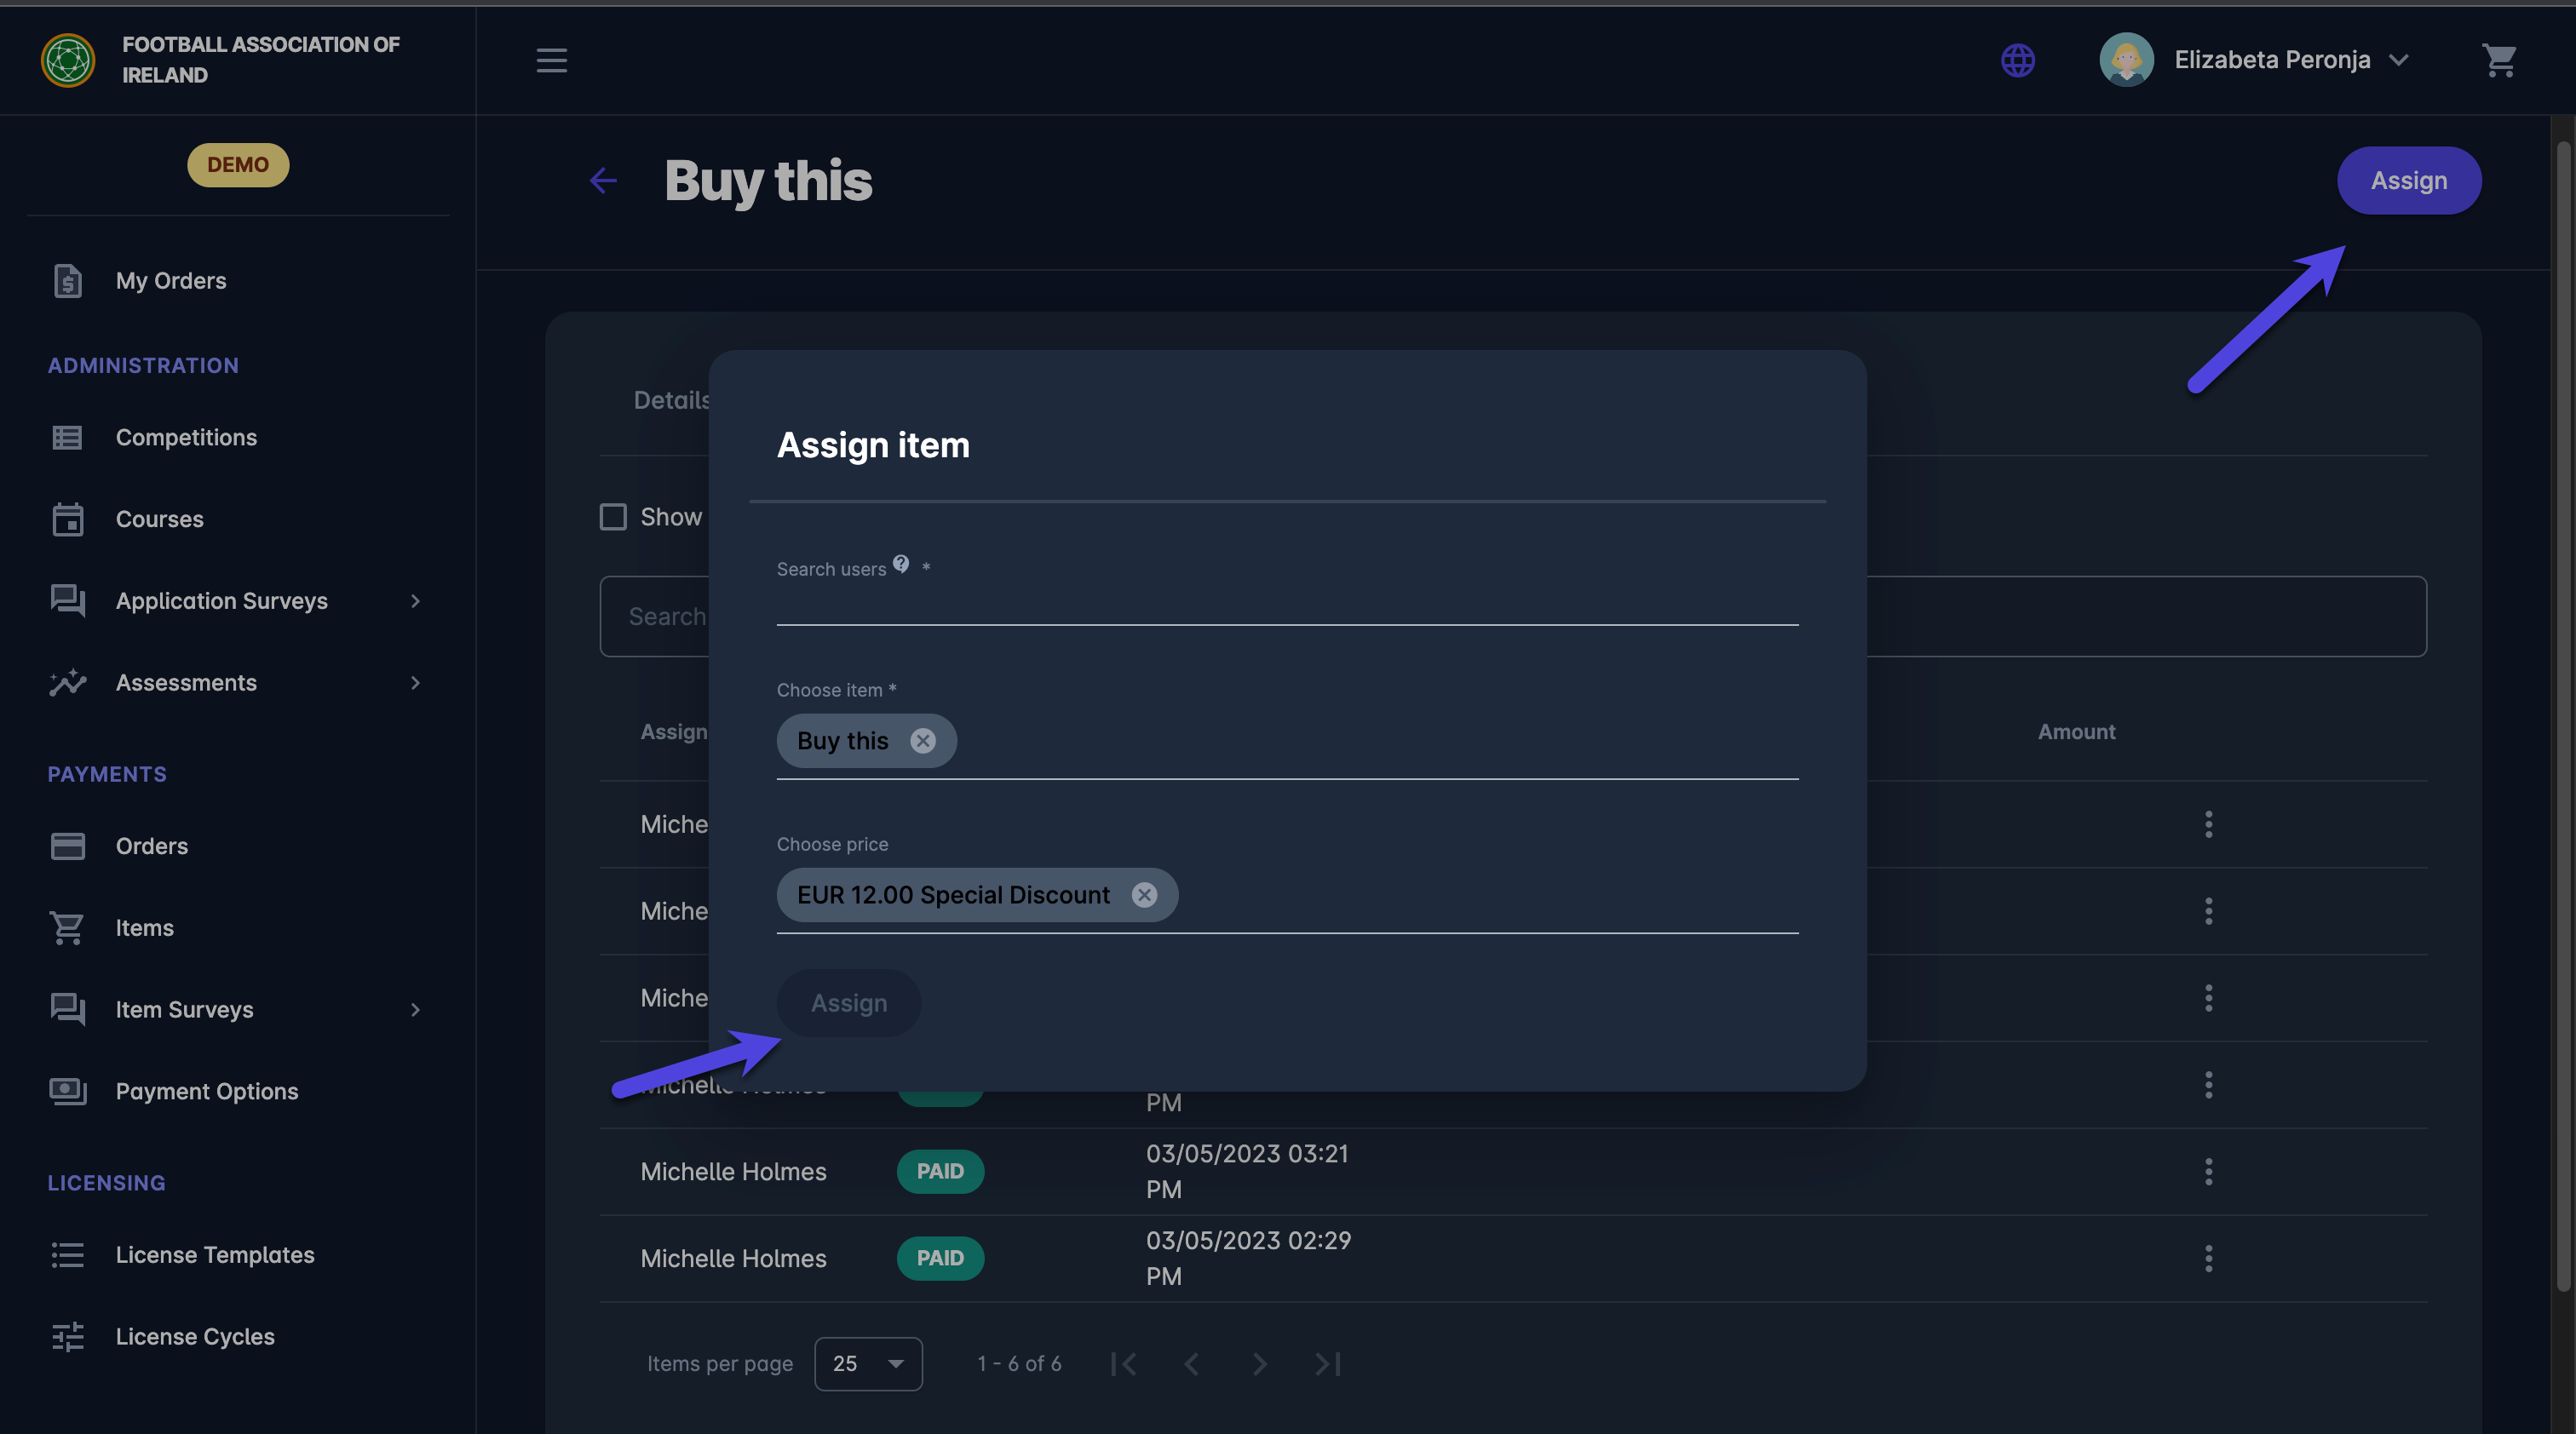Go to Payment Options in the sidebar
This screenshot has width=2576, height=1434.
pos(206,1091)
